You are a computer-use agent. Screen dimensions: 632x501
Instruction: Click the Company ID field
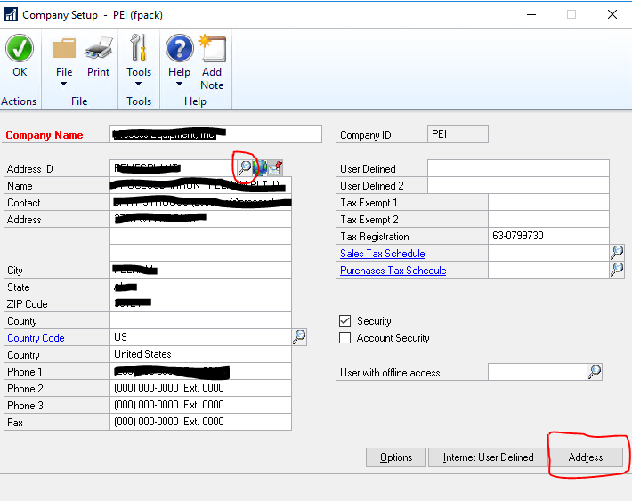point(458,134)
